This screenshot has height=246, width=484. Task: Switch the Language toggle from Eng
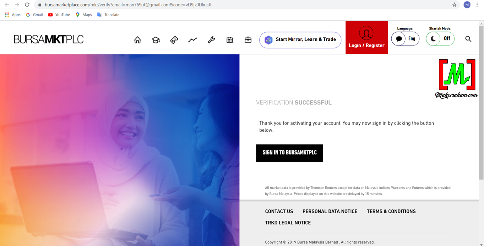(x=405, y=39)
